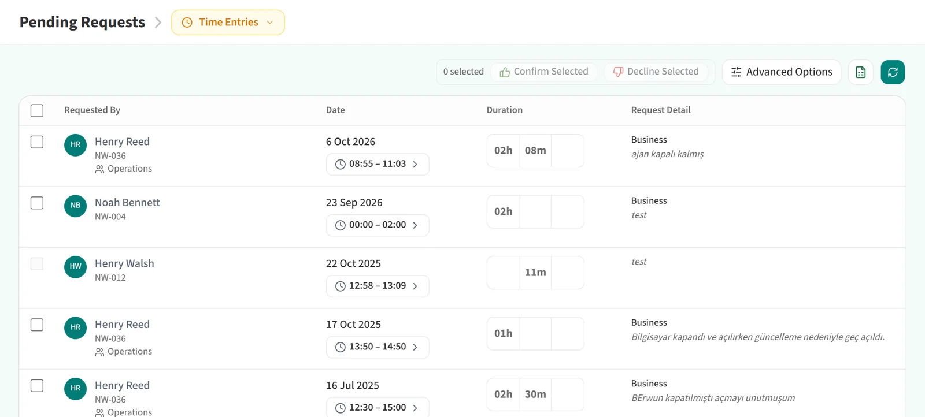
Task: Expand the 08:55 – 11:03 time range
Action: coord(378,164)
